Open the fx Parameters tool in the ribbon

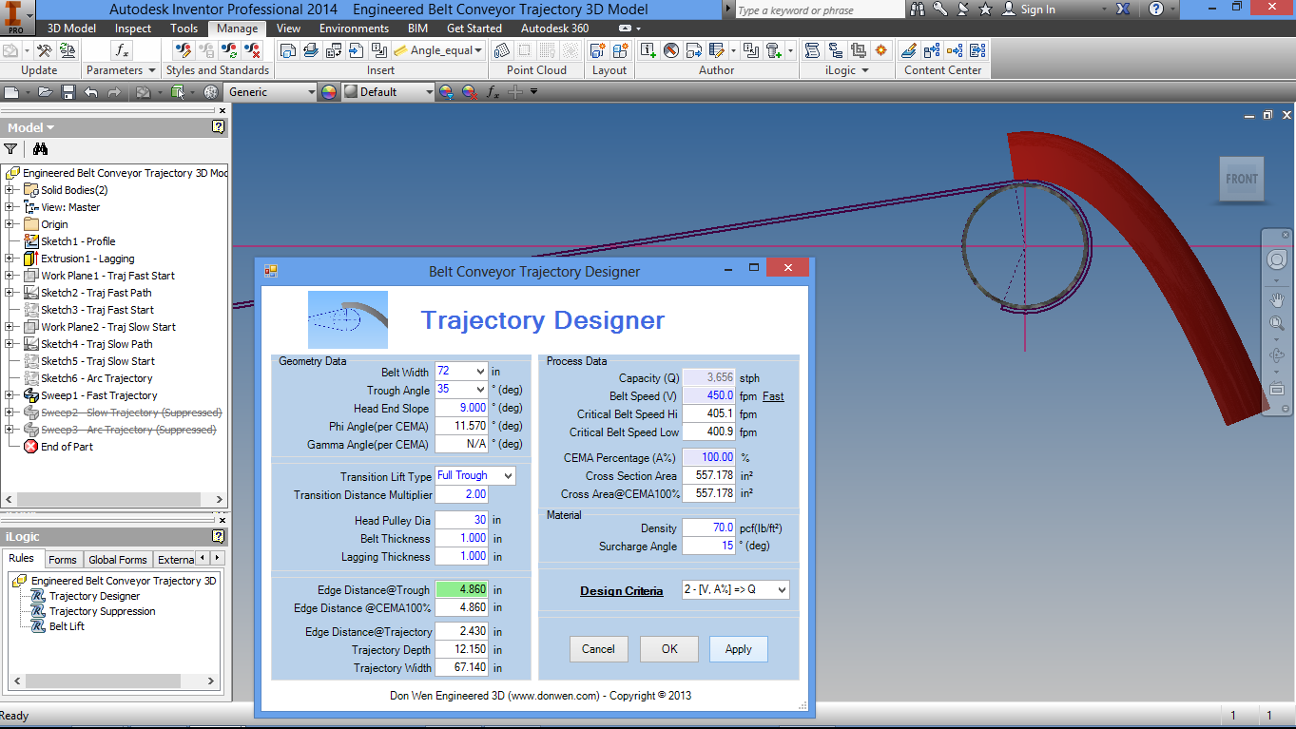[x=122, y=50]
